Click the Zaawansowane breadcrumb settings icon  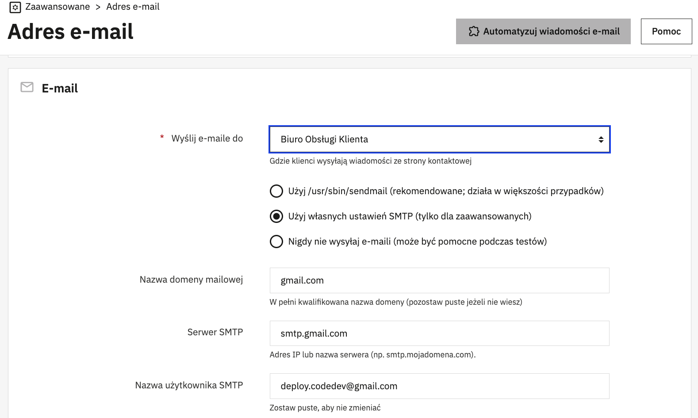pyautogui.click(x=15, y=8)
